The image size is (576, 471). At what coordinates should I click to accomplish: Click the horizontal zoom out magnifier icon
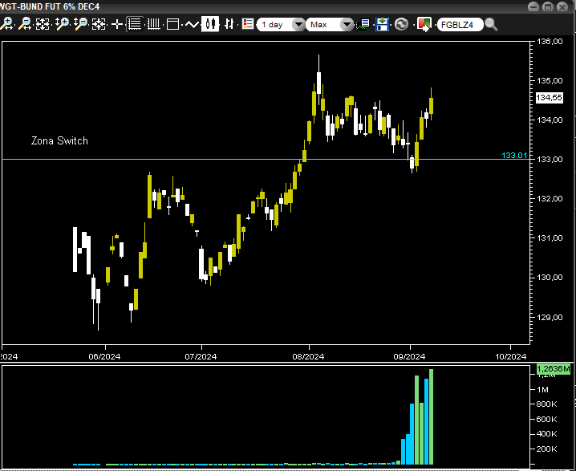[25, 24]
